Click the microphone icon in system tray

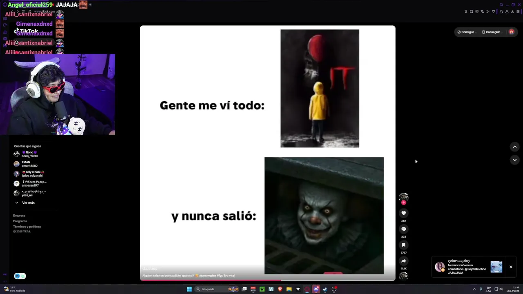pyautogui.click(x=481, y=289)
